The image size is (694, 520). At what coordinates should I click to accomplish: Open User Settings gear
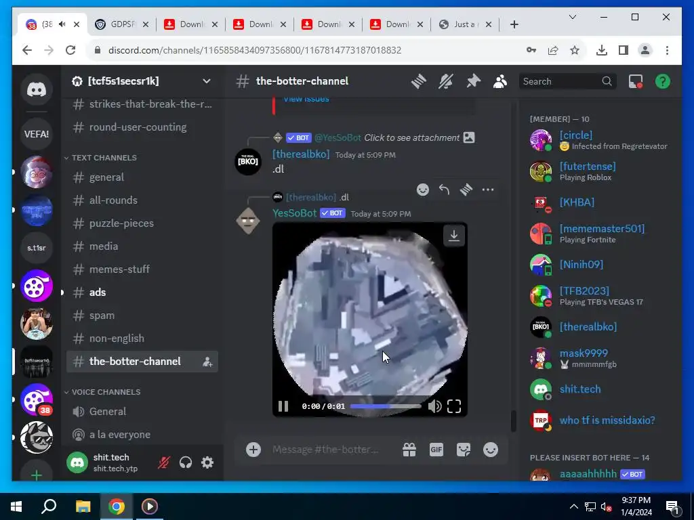207,462
